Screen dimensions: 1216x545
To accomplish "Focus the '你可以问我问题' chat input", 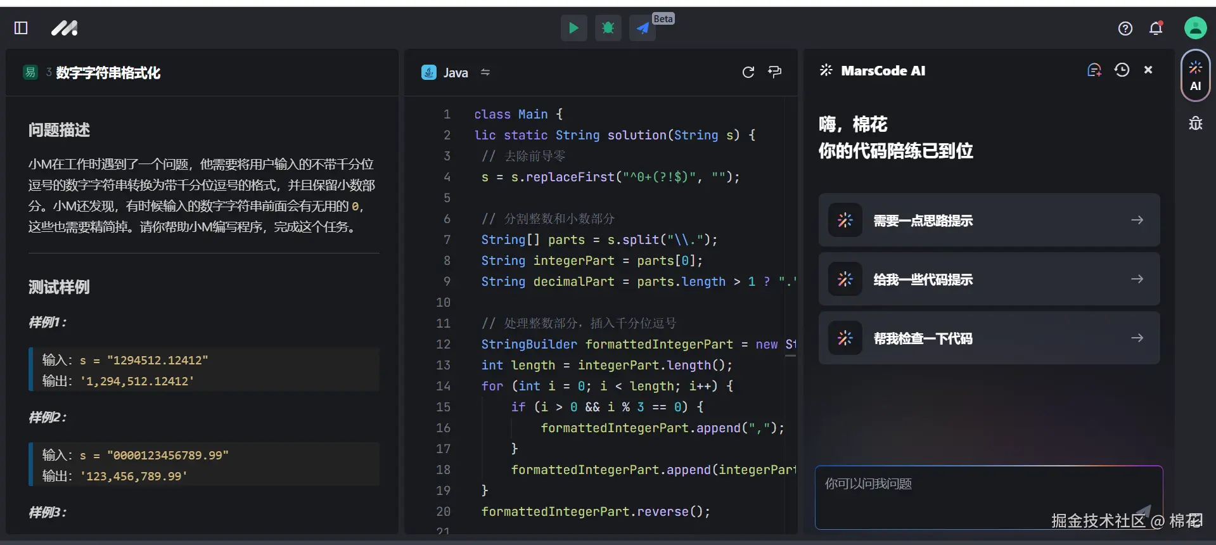I will tap(989, 497).
